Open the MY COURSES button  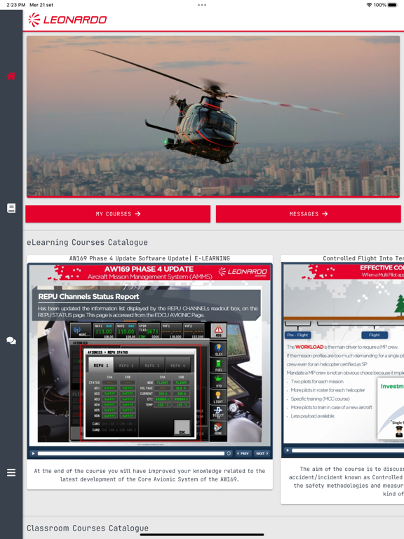pyautogui.click(x=118, y=214)
